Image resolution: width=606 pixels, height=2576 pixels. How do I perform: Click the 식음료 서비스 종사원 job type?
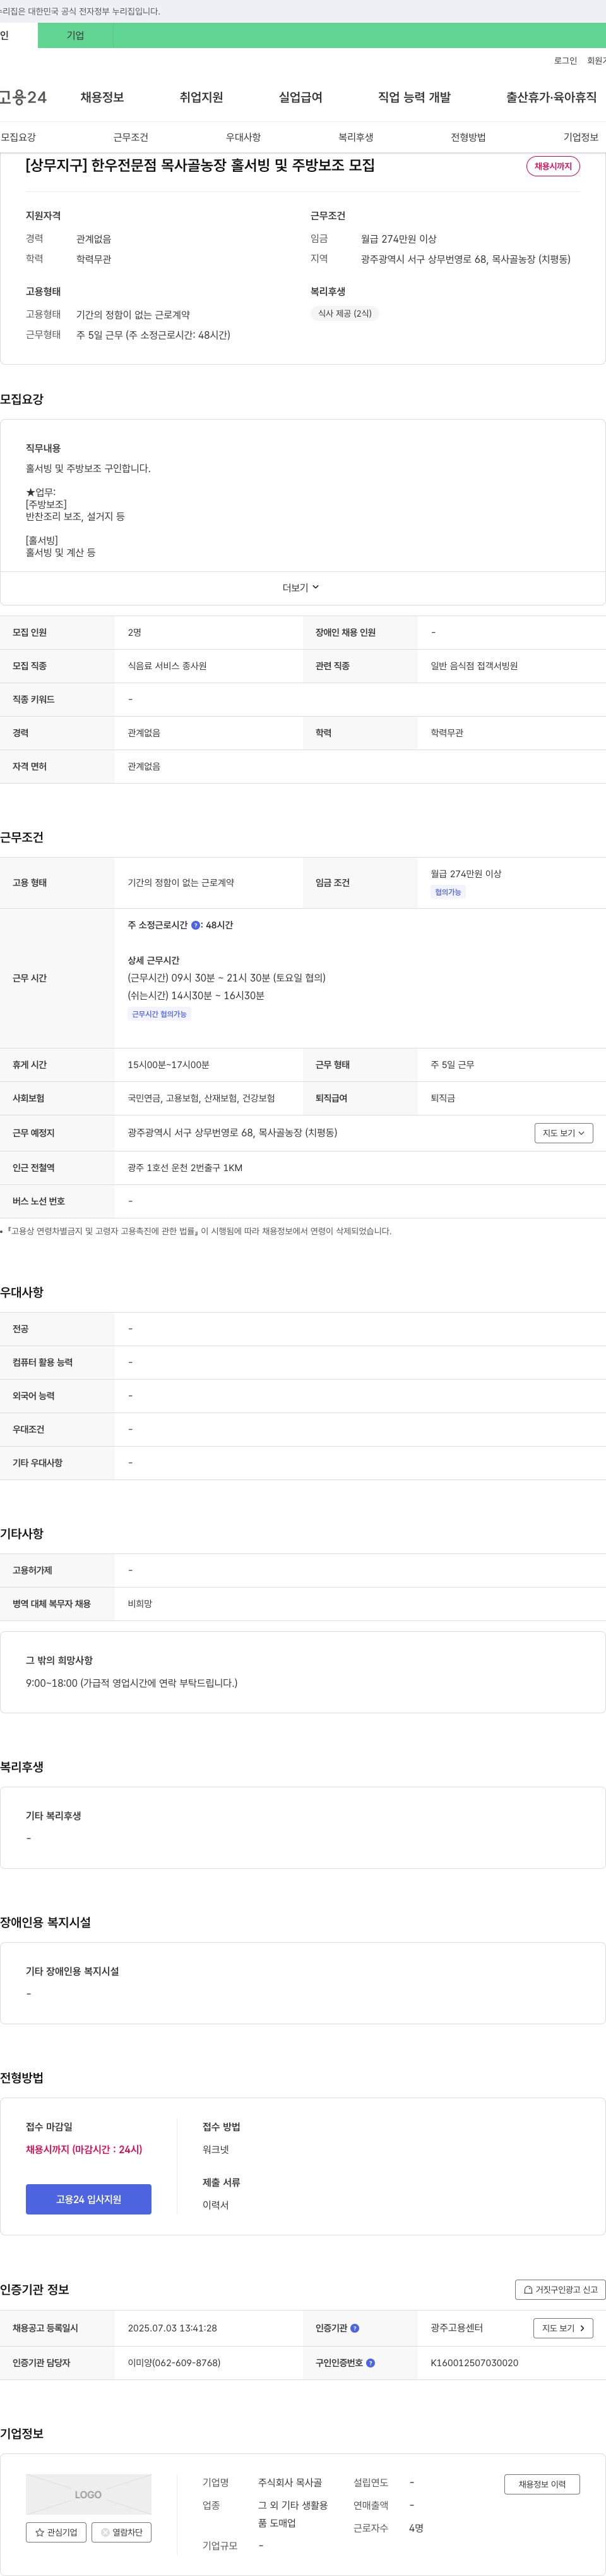point(167,666)
